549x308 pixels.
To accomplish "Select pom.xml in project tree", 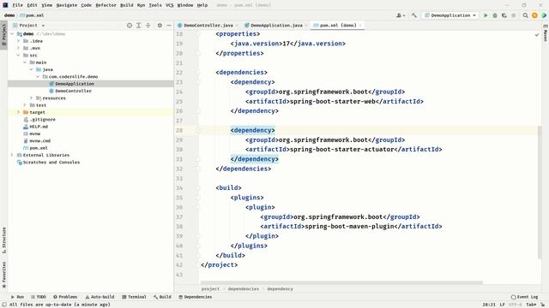I will pos(39,148).
